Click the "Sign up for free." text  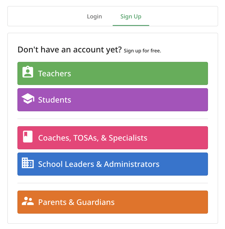142,51
